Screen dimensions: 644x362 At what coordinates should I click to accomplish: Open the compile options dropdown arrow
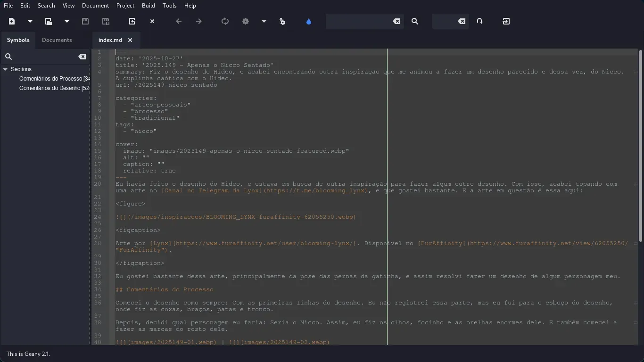pyautogui.click(x=264, y=21)
